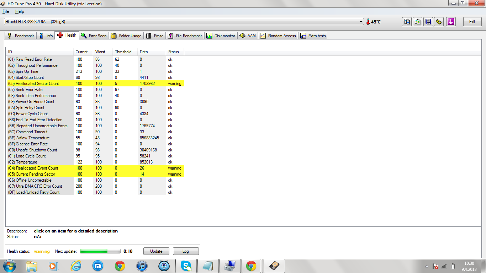Screen dimensions: 486x273
Task: Click the HD Tune hard disk taskbar icon
Action: click(274, 266)
